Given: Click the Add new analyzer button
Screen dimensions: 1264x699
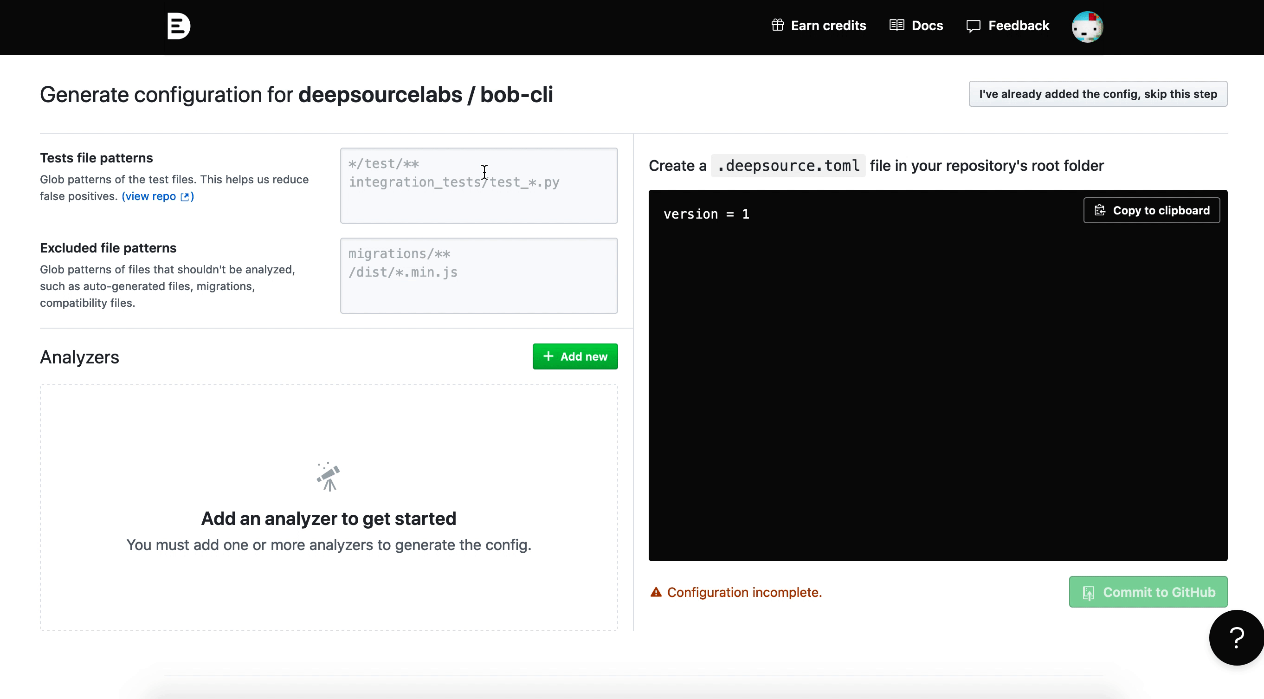Looking at the screenshot, I should pyautogui.click(x=575, y=356).
